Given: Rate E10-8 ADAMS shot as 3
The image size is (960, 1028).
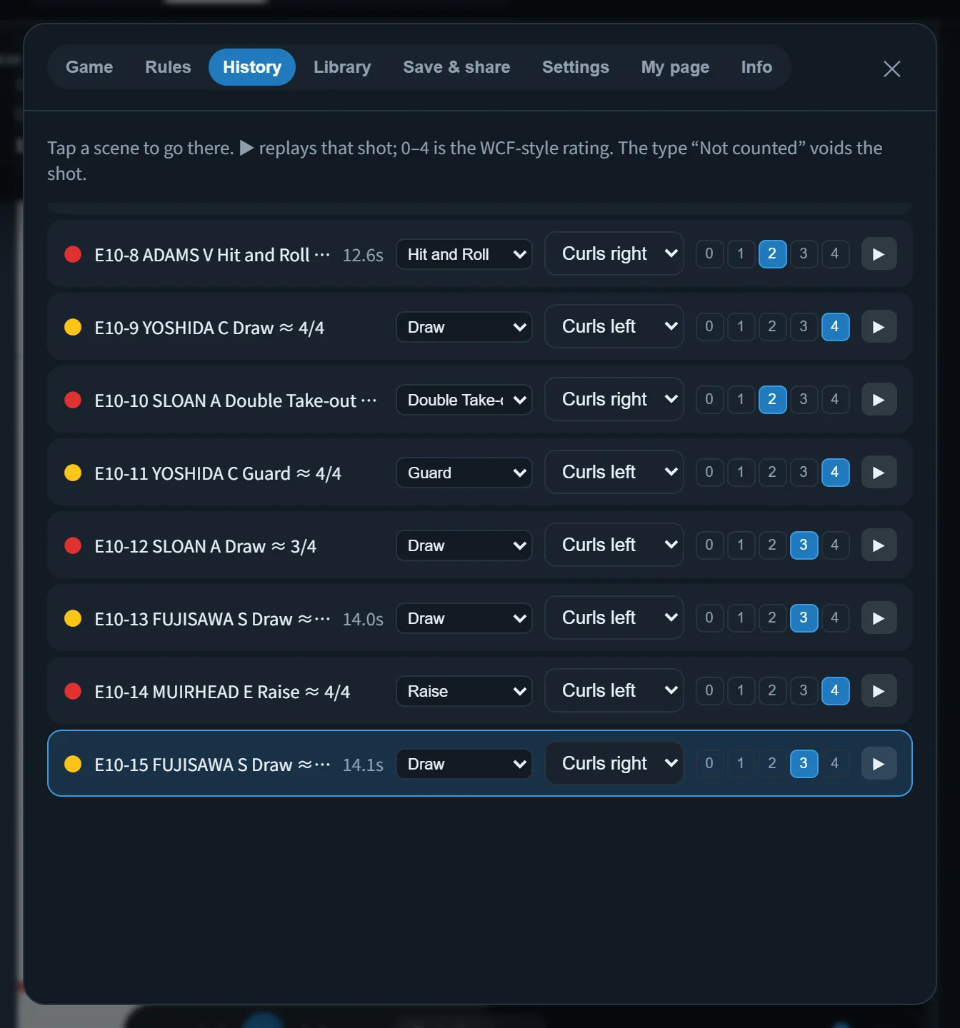Looking at the screenshot, I should point(804,253).
